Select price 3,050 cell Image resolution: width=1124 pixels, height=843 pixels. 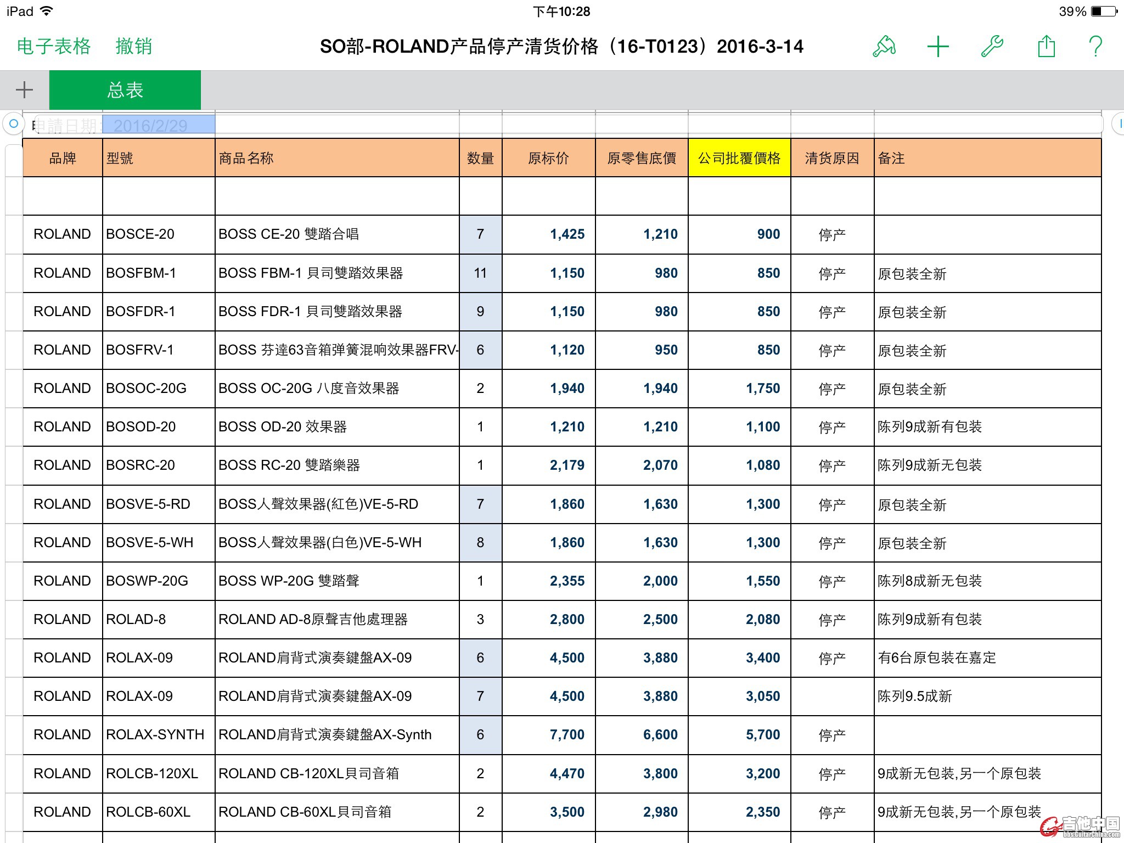point(739,696)
